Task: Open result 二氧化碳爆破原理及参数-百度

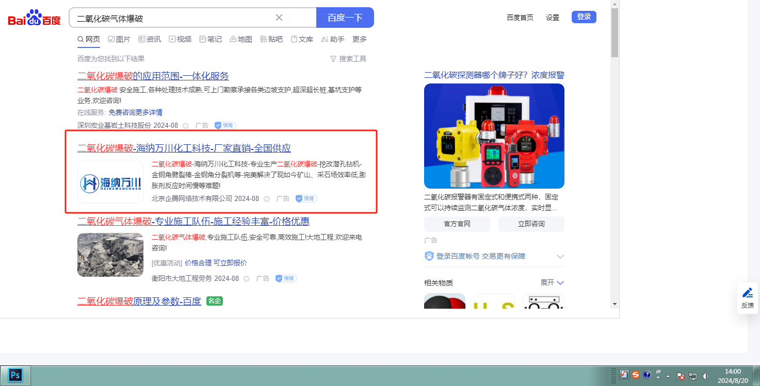Action: [x=139, y=301]
